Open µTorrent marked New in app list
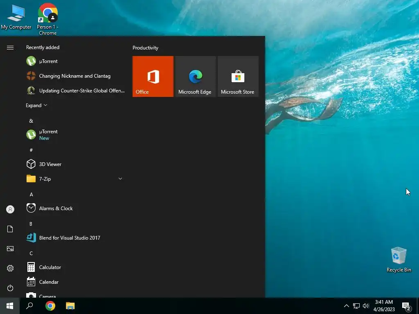Screen dimensions: 419x314 pos(75,135)
